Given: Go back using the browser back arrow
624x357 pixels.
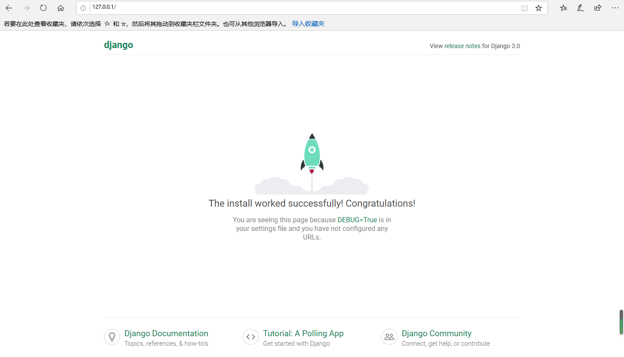Looking at the screenshot, I should tap(9, 8).
